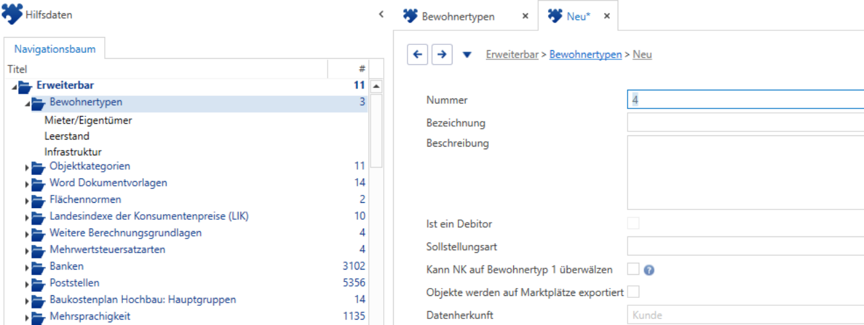Click the Mehrwertsteuersatzarten folder icon

point(38,250)
